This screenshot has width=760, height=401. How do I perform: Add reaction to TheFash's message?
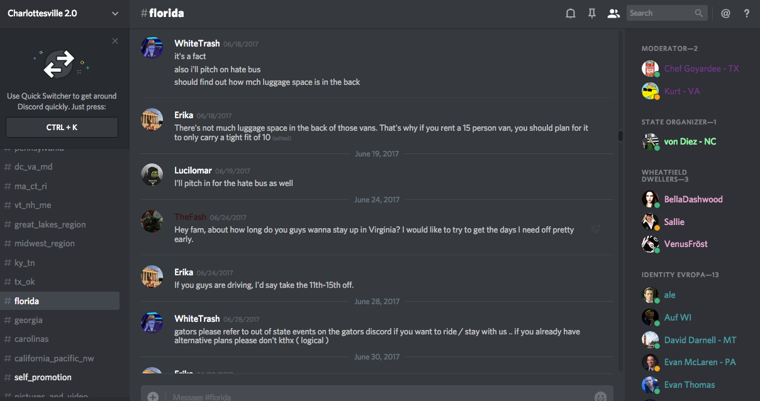(x=595, y=229)
